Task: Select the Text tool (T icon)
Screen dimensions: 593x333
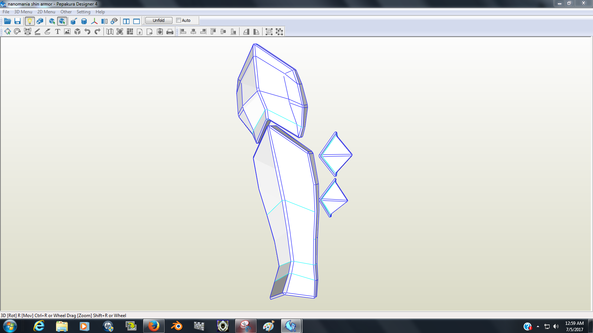Action: [x=57, y=31]
